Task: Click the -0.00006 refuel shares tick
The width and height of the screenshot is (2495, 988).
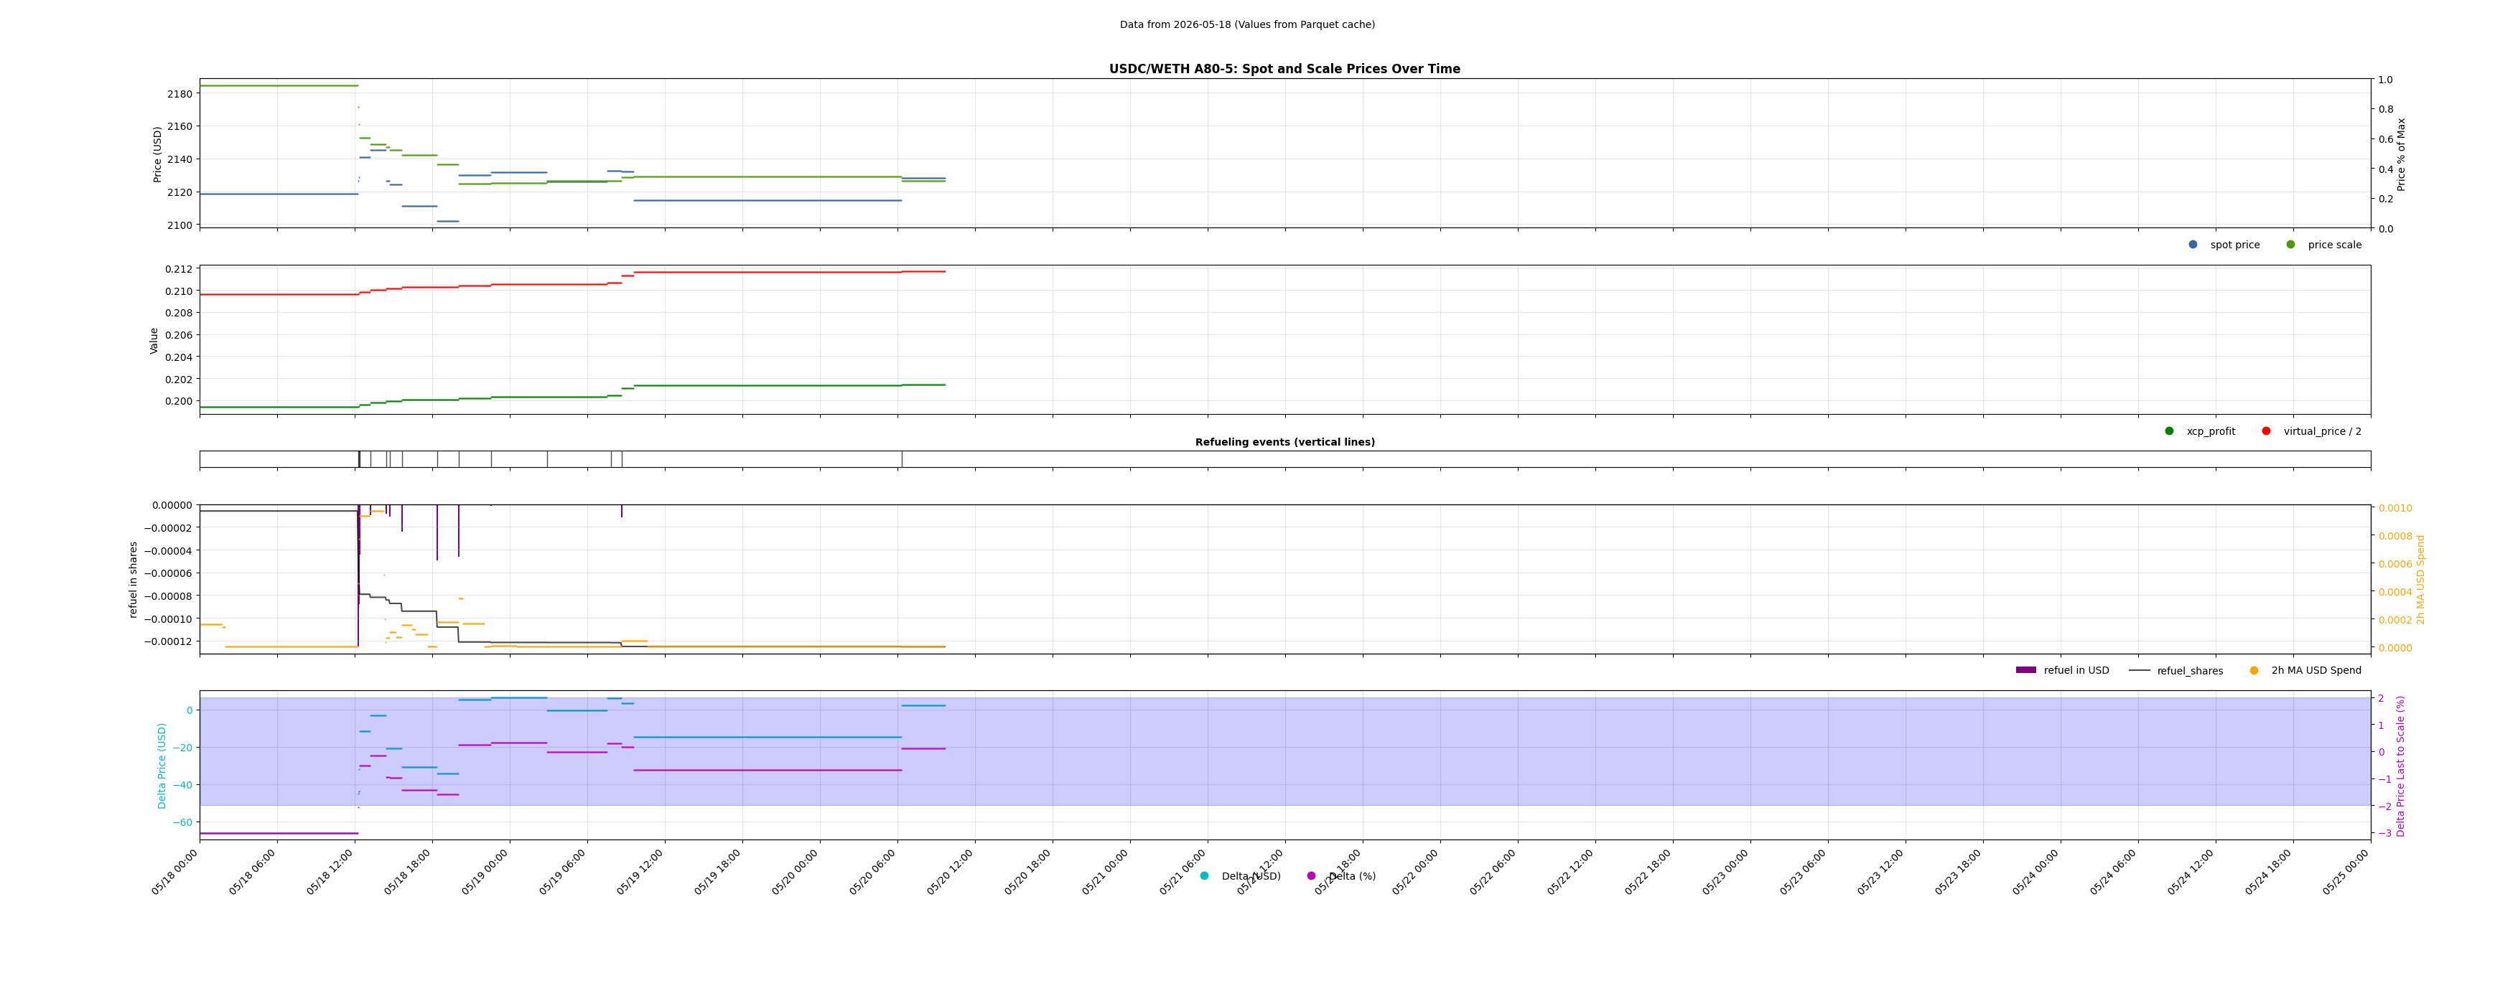Action: 169,574
